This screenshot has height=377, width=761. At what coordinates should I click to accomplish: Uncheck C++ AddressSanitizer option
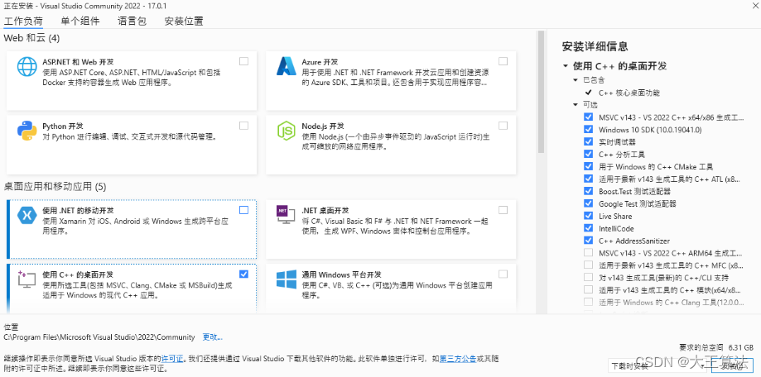(x=588, y=241)
